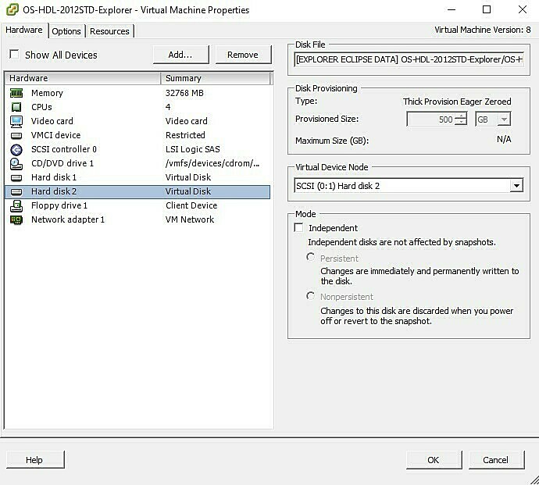The height and width of the screenshot is (485, 539).
Task: Click the CPUs processor icon
Action: (x=16, y=107)
